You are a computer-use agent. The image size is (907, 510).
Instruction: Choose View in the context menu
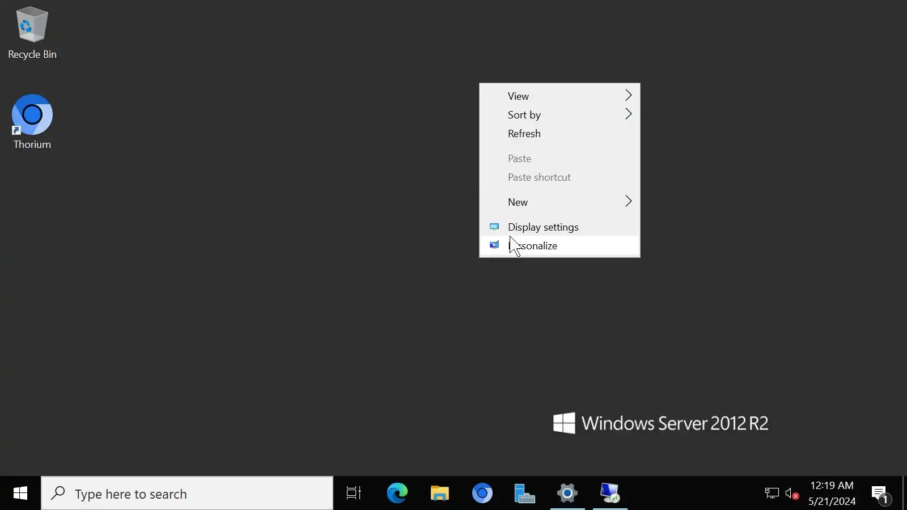point(560,96)
